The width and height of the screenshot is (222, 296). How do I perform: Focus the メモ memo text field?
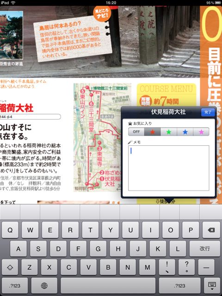pyautogui.click(x=168, y=168)
